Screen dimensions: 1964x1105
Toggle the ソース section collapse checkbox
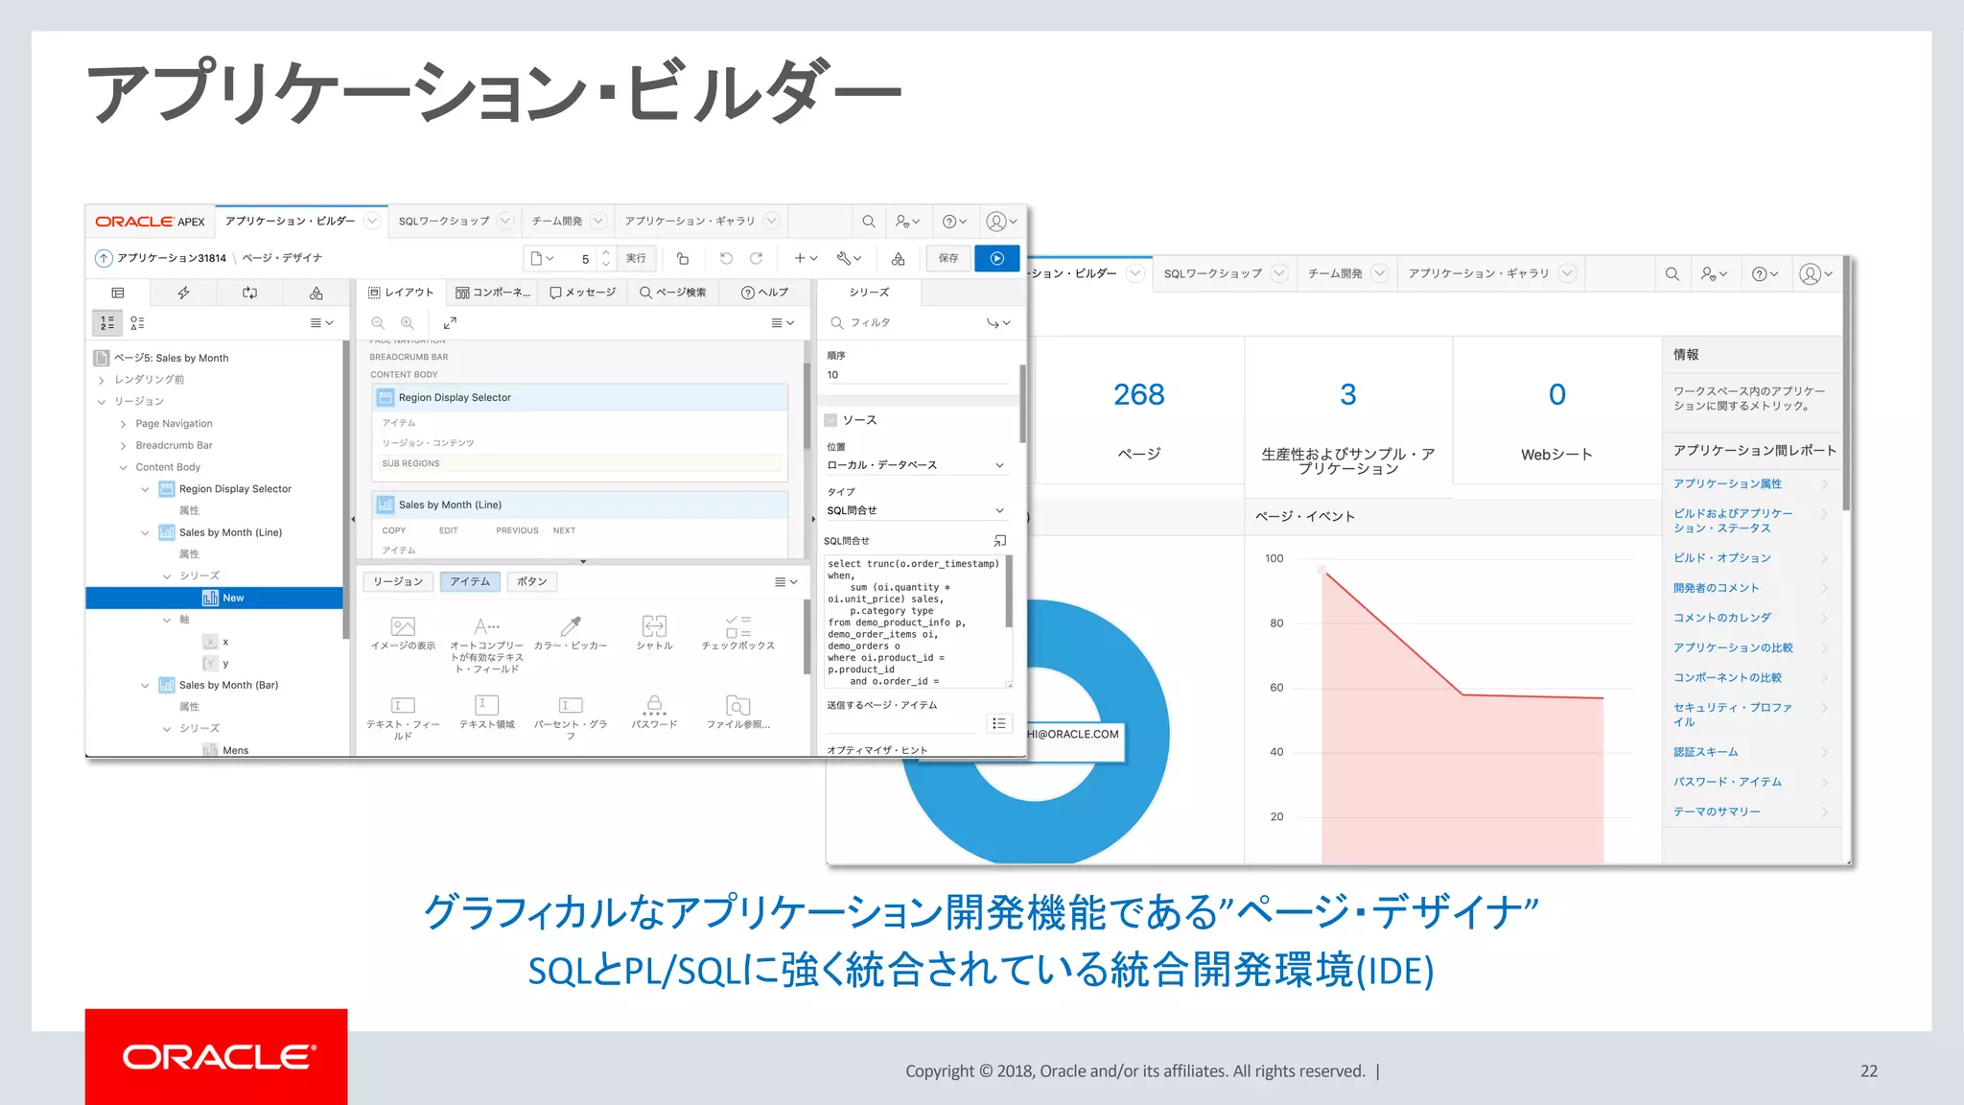[830, 420]
